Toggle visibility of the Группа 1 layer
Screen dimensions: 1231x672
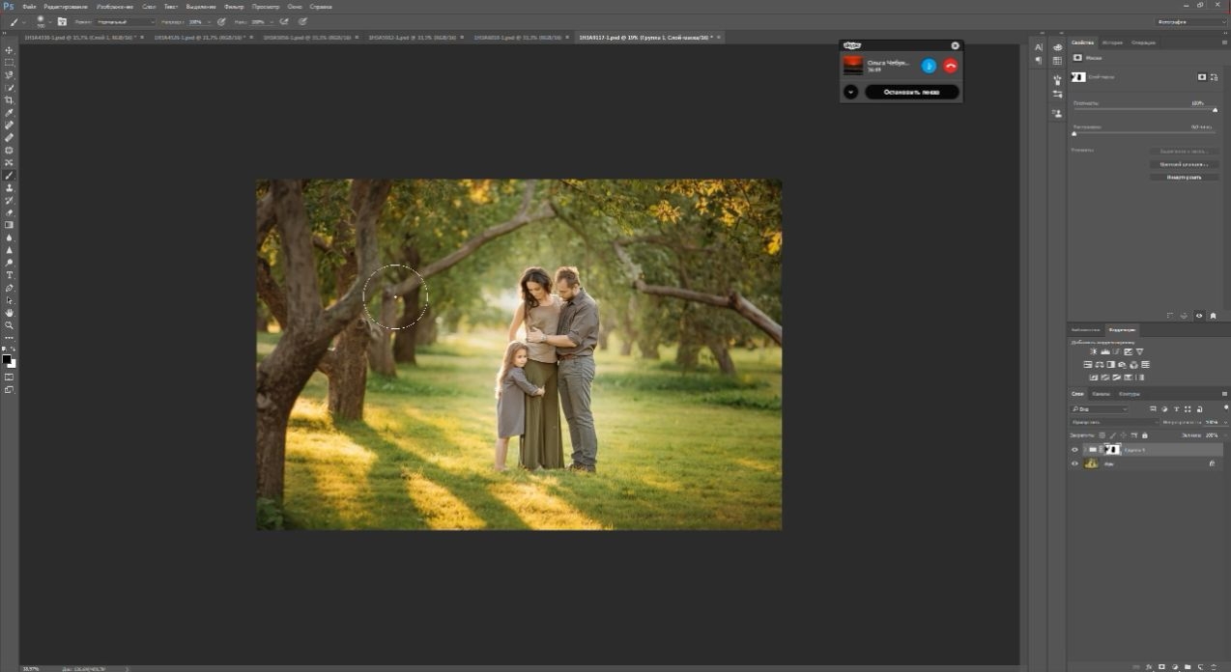click(1074, 450)
